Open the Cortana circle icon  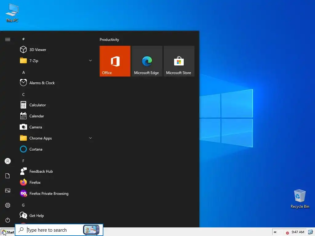pyautogui.click(x=23, y=149)
